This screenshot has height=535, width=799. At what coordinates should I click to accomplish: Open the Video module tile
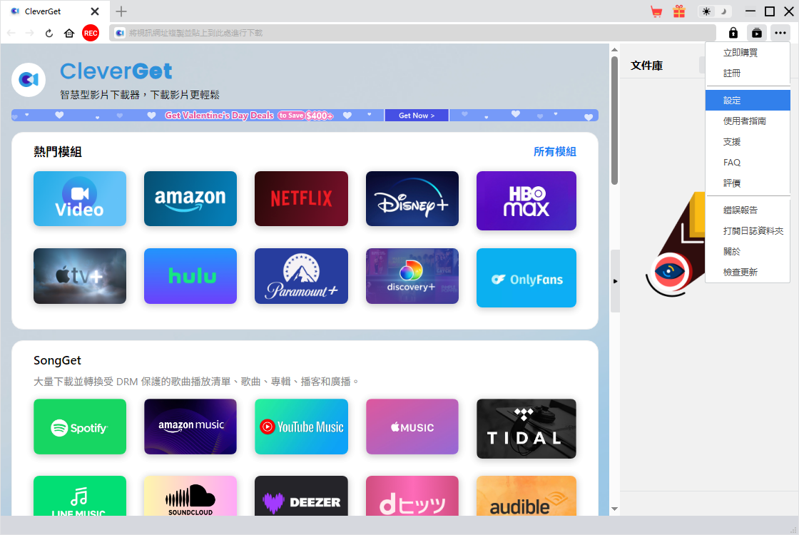coord(80,199)
